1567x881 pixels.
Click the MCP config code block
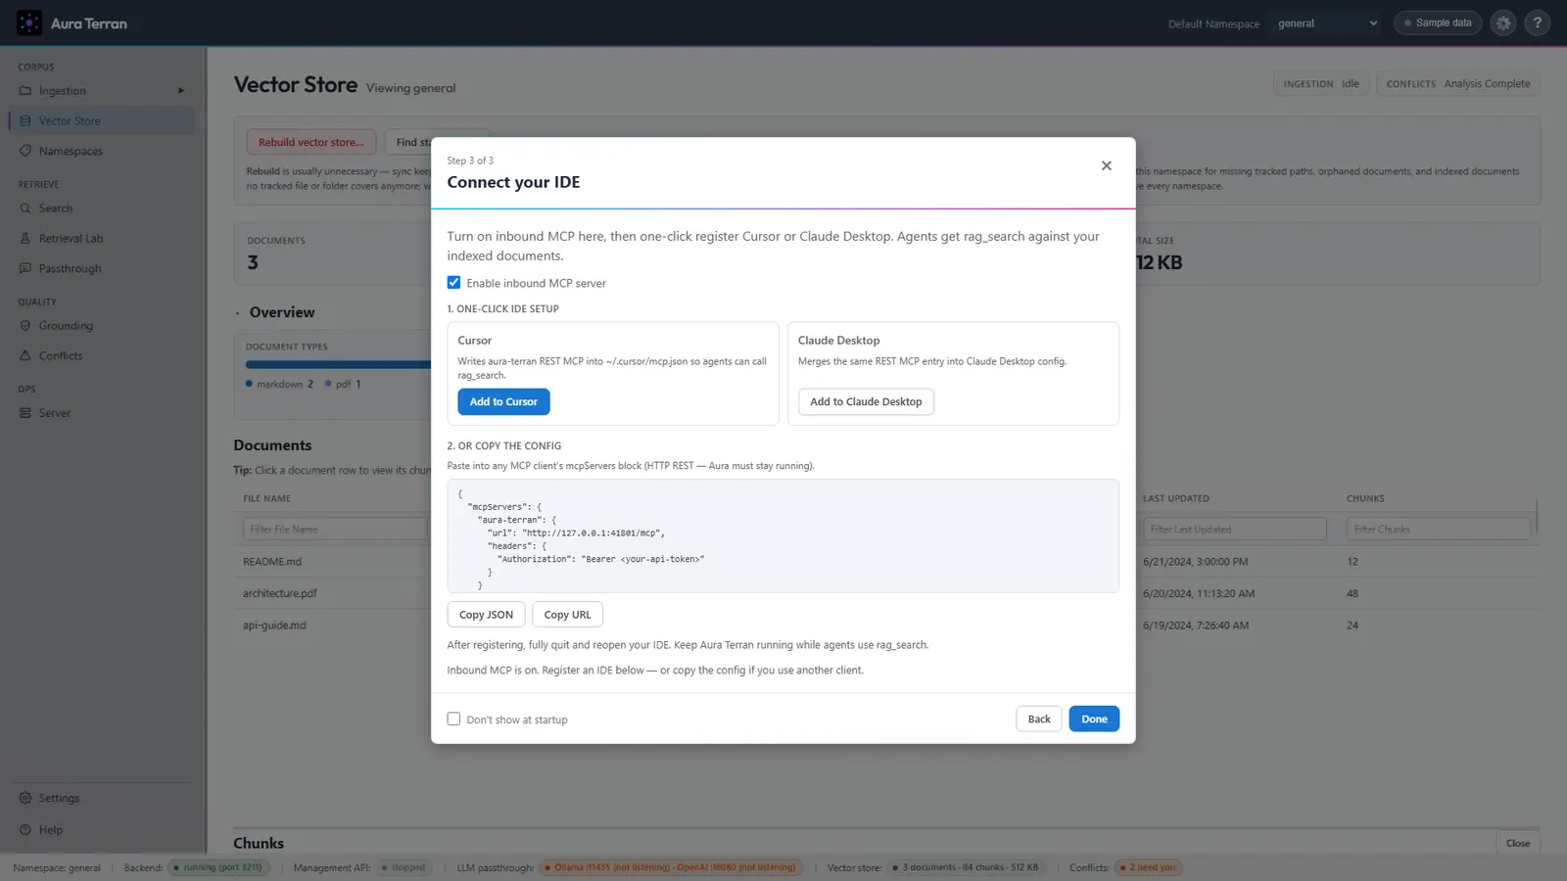click(x=783, y=536)
